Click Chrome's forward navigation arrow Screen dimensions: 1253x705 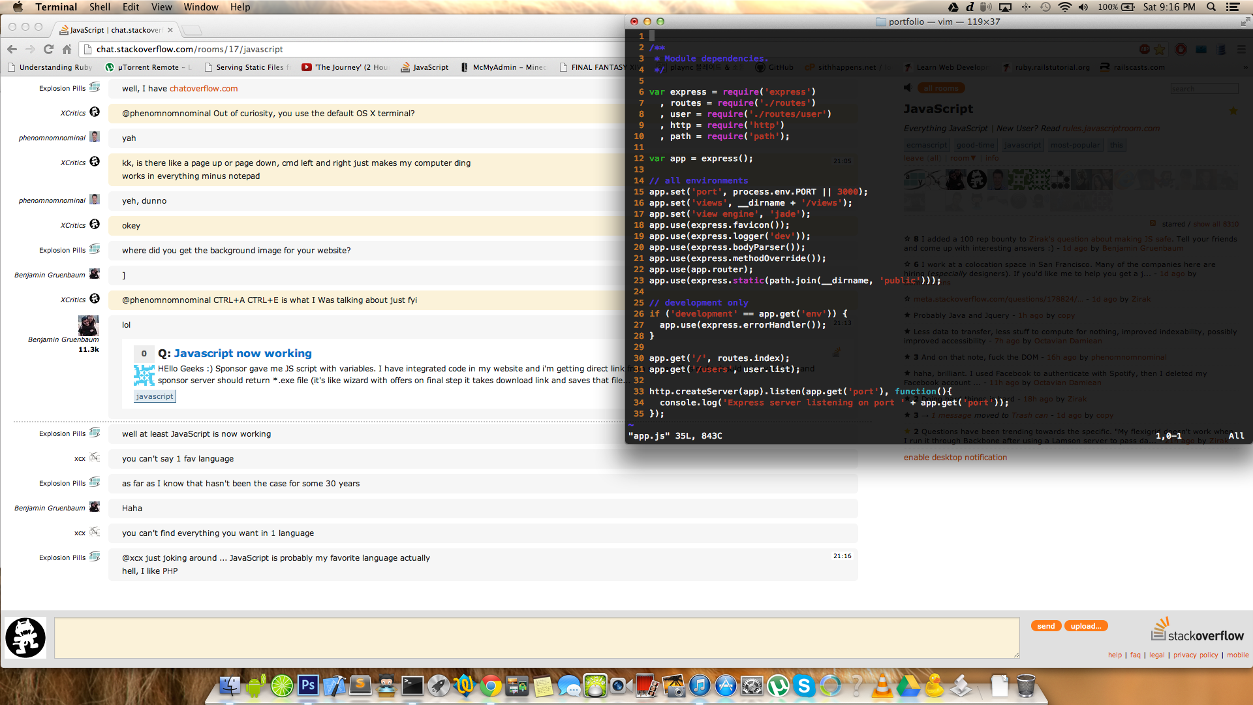(30, 49)
